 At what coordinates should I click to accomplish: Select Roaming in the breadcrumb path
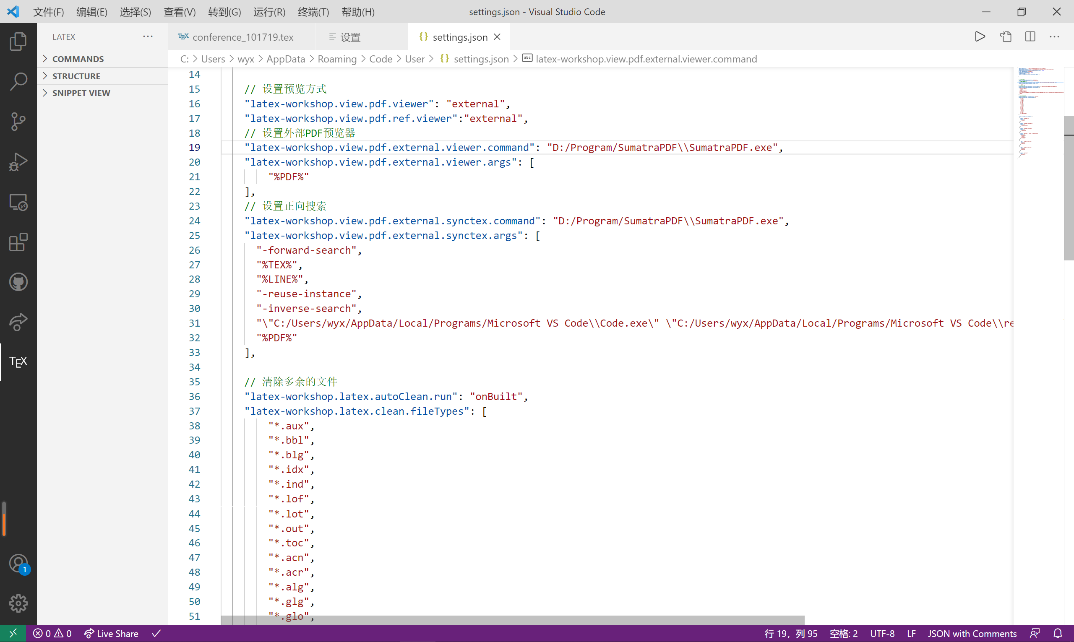point(337,59)
